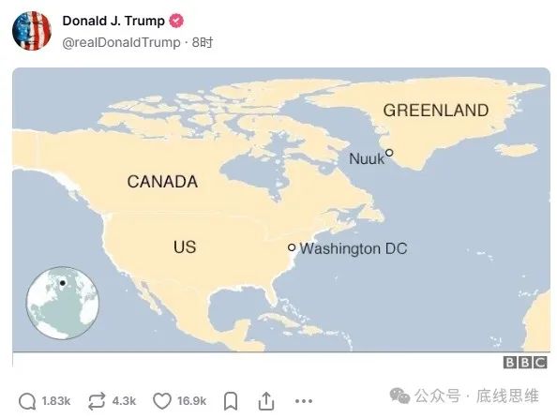Image resolution: width=557 pixels, height=418 pixels.
Task: Open Donald J. Trump's profile avatar
Action: [32, 31]
